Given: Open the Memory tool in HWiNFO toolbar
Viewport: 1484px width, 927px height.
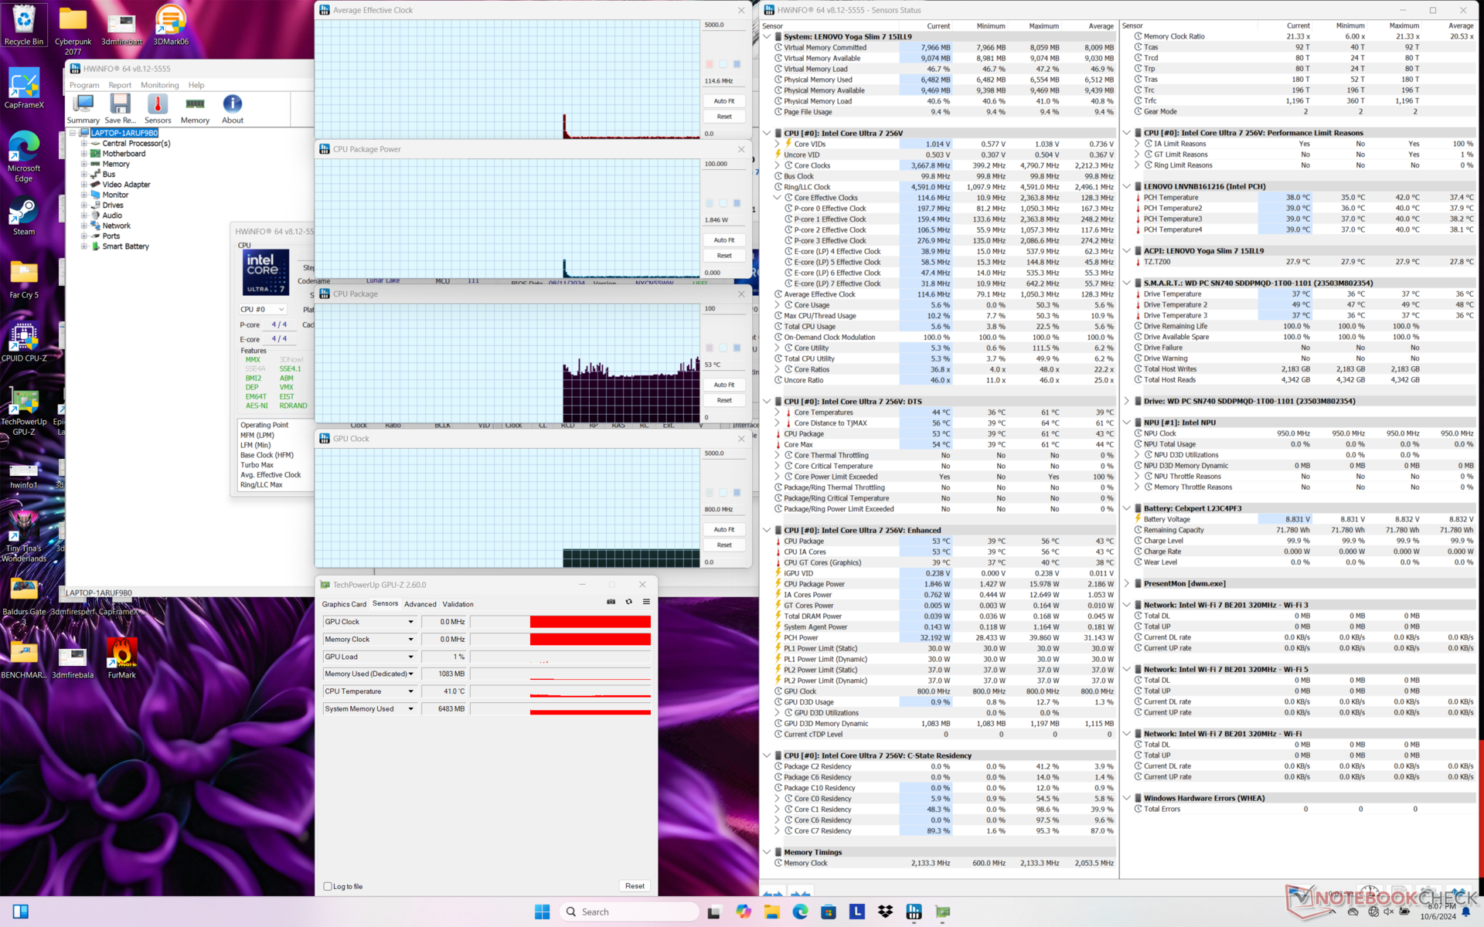Looking at the screenshot, I should [x=195, y=109].
